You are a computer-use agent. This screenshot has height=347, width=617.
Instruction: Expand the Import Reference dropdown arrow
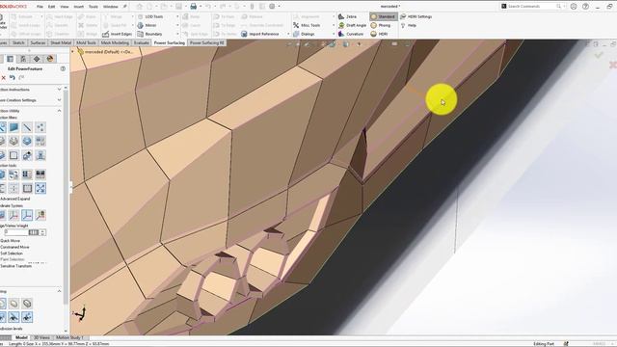tap(288, 34)
